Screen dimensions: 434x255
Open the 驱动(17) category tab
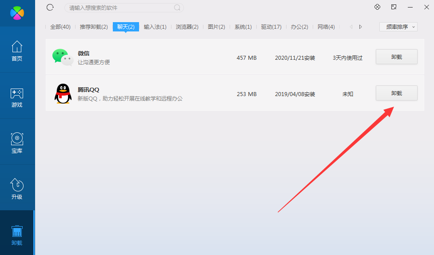click(x=271, y=27)
